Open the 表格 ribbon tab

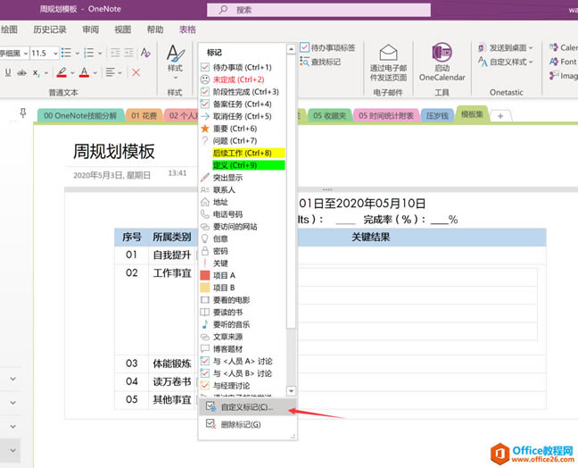pos(187,29)
